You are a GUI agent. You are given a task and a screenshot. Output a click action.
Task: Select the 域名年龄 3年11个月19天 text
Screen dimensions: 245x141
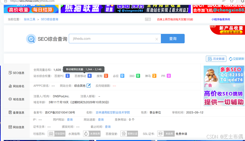(x=59, y=102)
